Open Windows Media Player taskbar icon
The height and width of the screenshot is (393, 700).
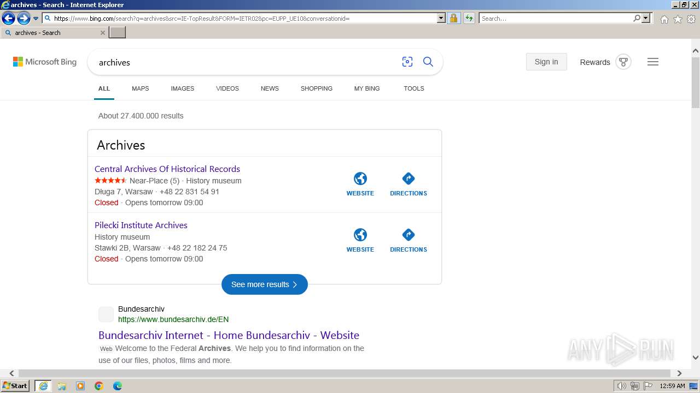80,386
